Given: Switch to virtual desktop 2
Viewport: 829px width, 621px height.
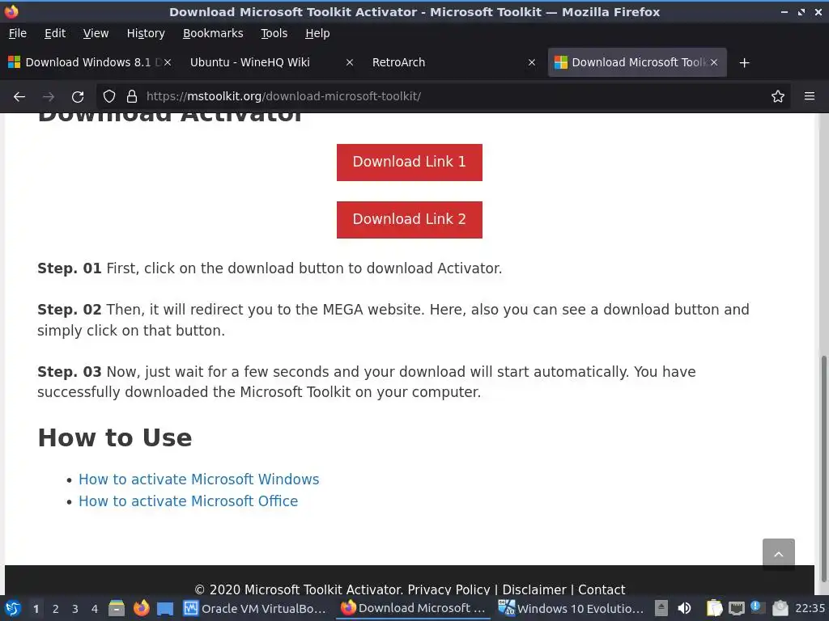Looking at the screenshot, I should tap(56, 609).
